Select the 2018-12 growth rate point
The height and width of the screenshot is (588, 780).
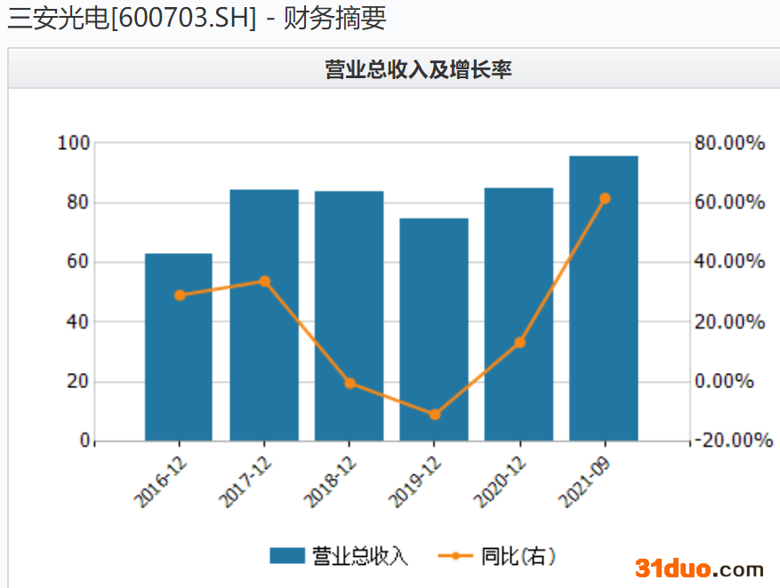[350, 384]
